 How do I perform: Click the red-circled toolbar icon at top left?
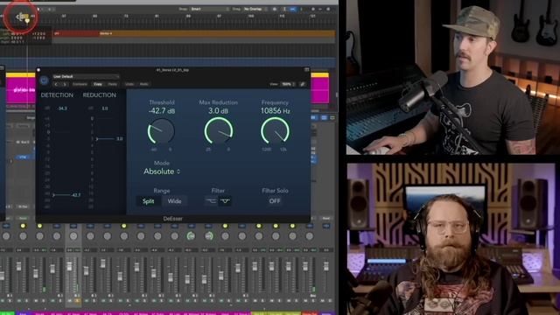pyautogui.click(x=23, y=17)
